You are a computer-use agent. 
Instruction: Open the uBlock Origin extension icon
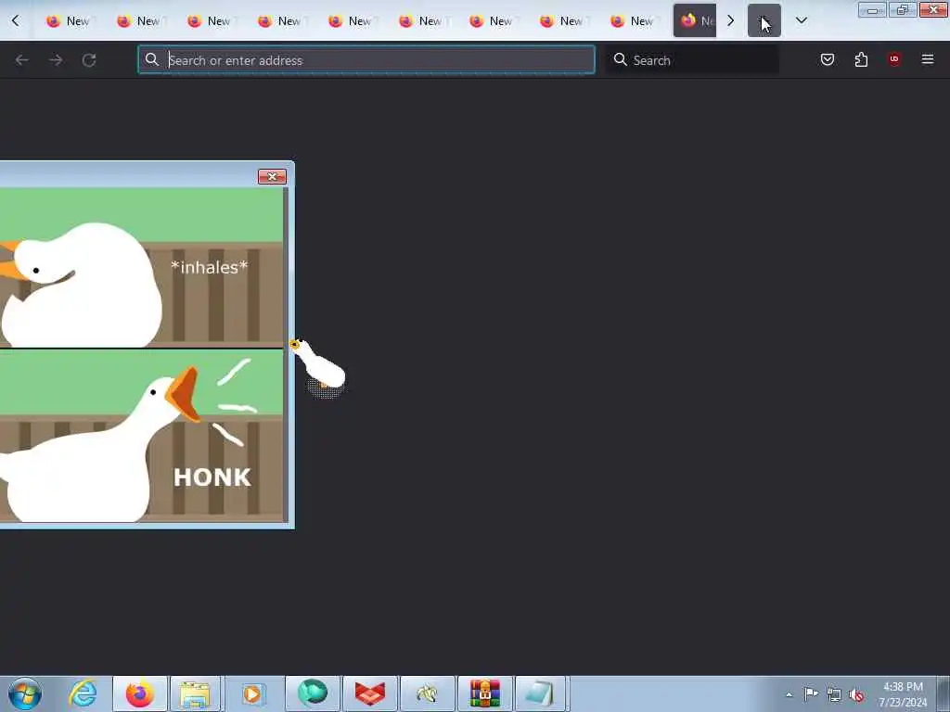pos(894,59)
